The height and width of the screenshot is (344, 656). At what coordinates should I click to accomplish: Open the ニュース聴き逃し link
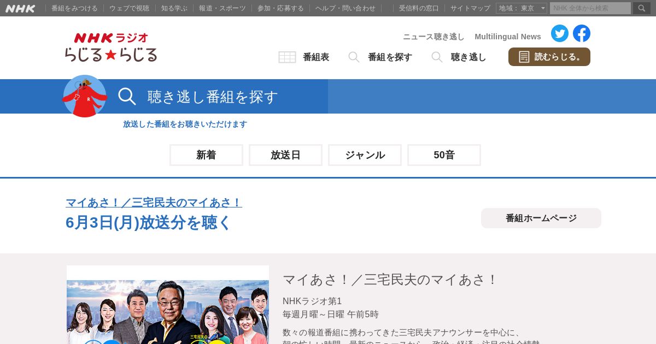434,37
